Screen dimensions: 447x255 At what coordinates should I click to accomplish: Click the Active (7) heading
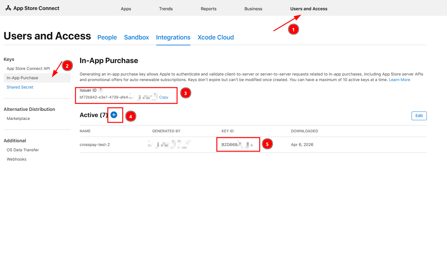point(94,115)
